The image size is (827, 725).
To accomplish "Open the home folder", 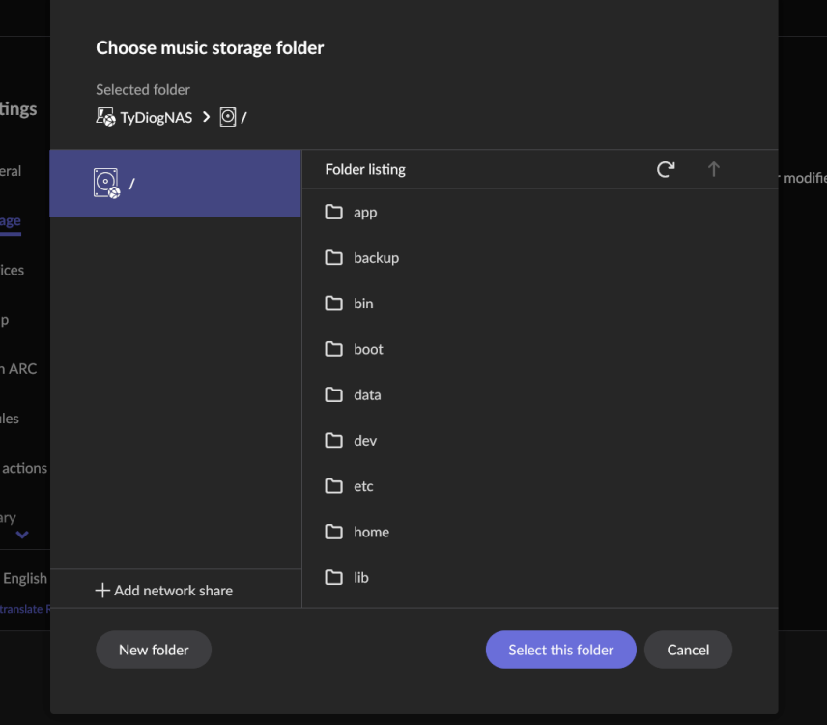I will (x=540, y=532).
